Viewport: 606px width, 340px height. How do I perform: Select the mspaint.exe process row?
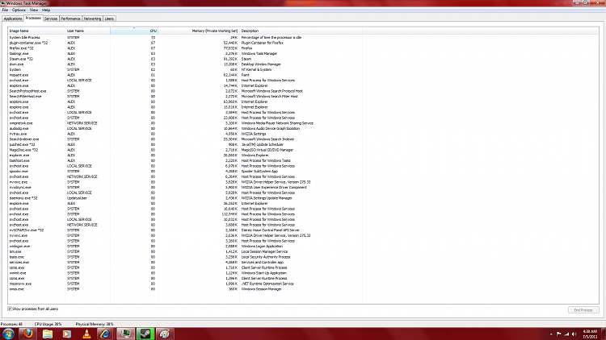tap(186, 75)
